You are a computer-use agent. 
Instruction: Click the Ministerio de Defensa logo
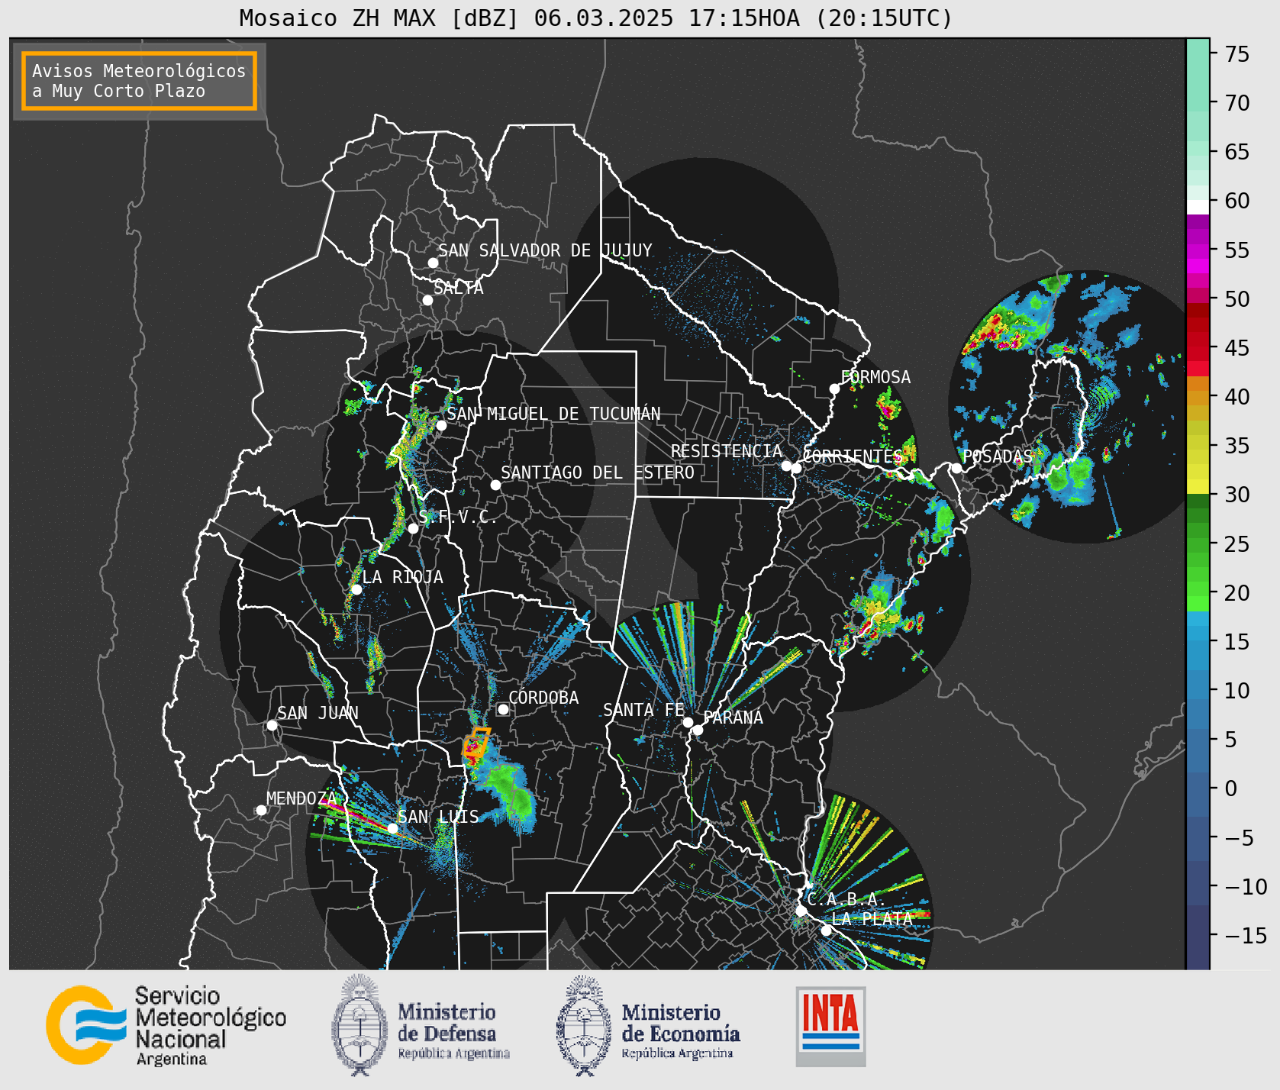point(421,1025)
